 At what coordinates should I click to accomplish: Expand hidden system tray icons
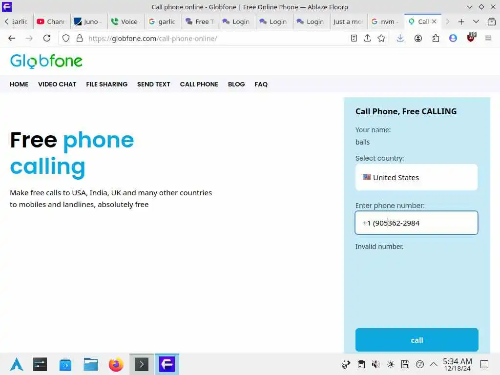point(434,364)
